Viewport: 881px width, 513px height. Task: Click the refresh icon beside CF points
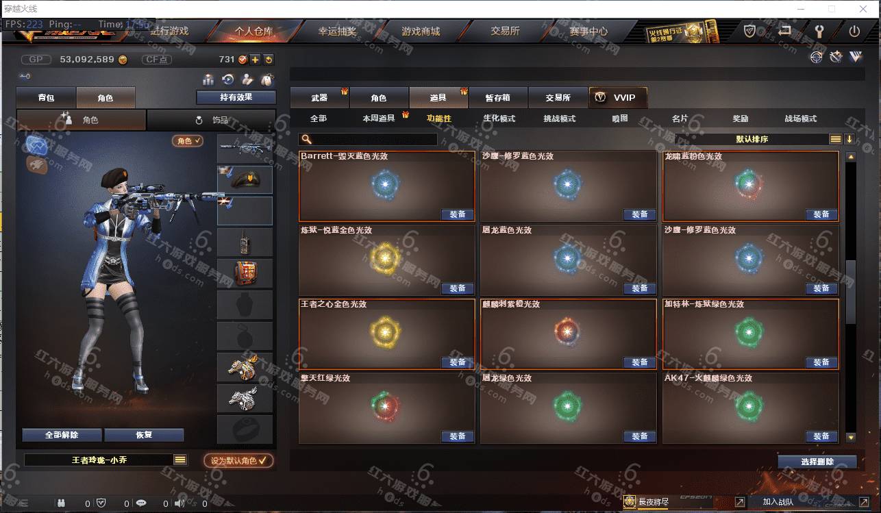269,60
